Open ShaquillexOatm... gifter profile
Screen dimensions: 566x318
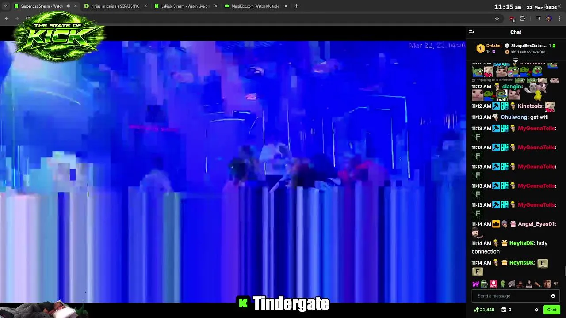pos(528,46)
